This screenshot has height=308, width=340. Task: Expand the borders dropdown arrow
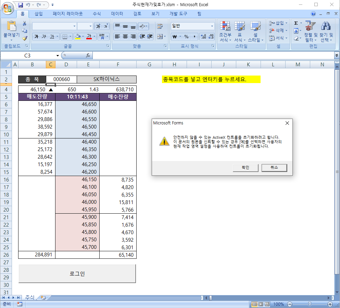70,37
